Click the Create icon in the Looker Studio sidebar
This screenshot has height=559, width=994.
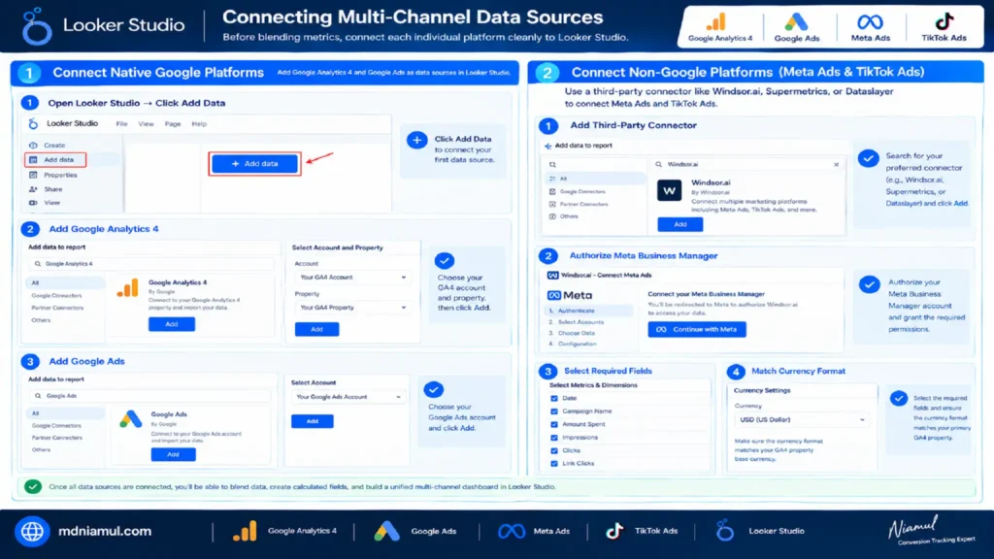coord(33,146)
